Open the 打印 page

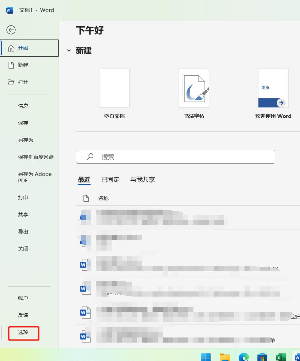pos(23,197)
